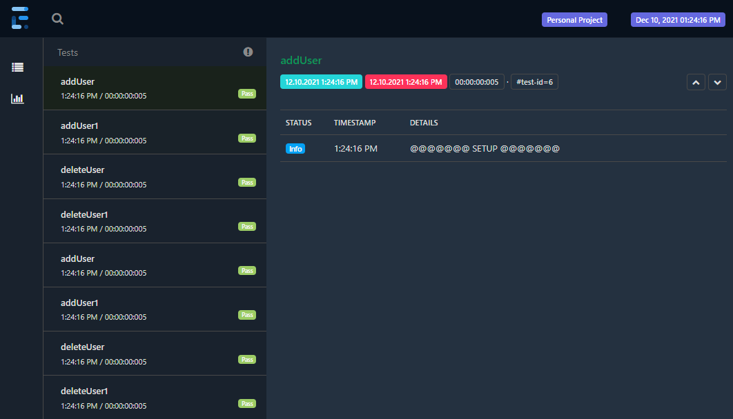Click the exclamation status filter icon
Viewport: 733px width, 419px height.
coord(248,52)
